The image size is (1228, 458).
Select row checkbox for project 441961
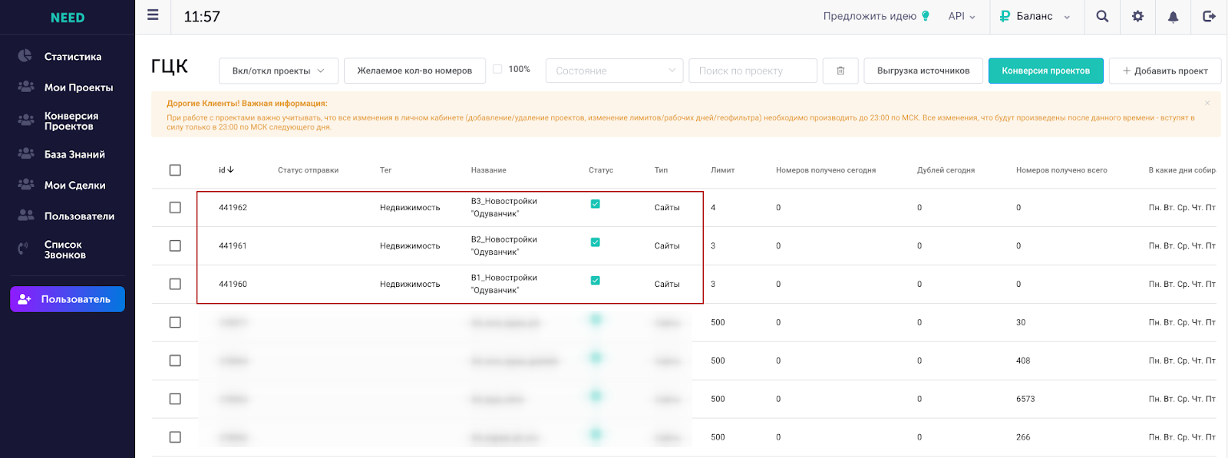pos(175,245)
